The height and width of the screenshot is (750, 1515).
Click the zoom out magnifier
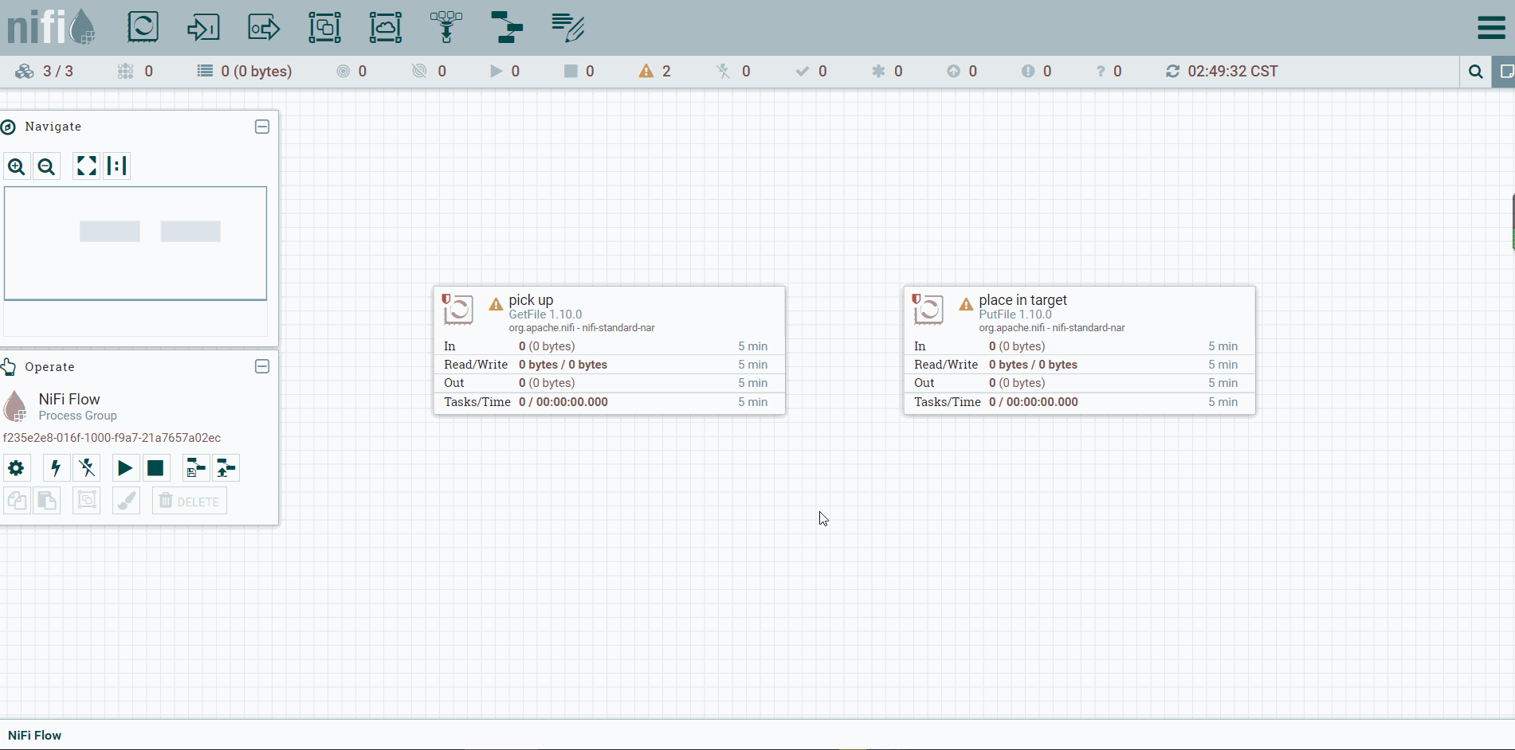point(47,166)
